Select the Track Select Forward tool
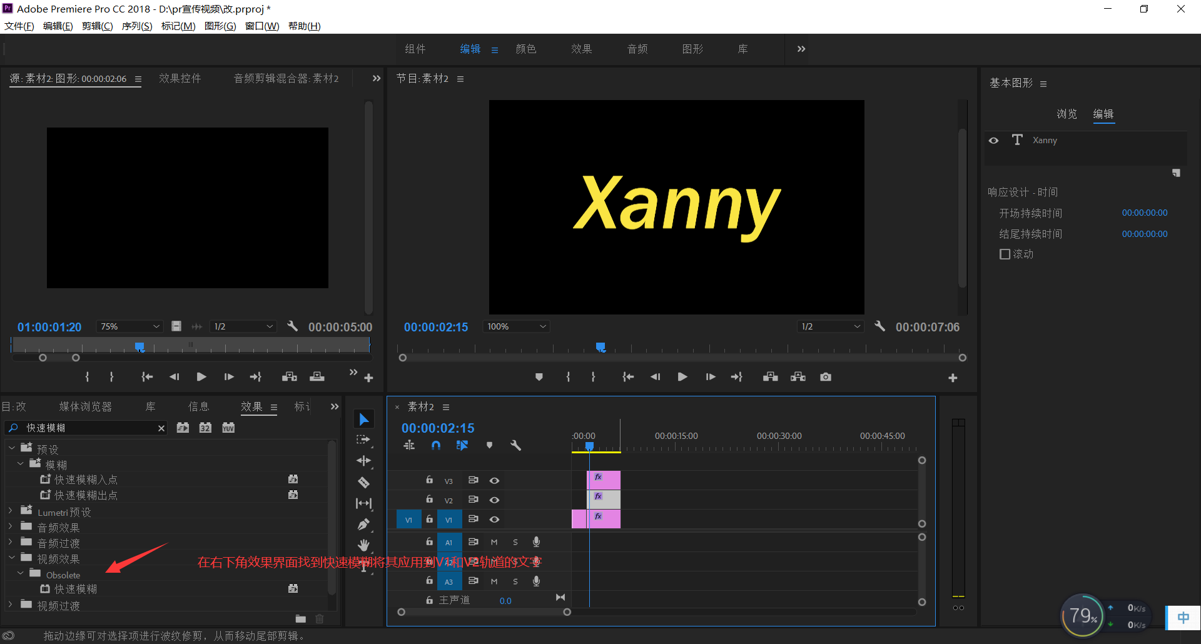1201x644 pixels. tap(363, 440)
